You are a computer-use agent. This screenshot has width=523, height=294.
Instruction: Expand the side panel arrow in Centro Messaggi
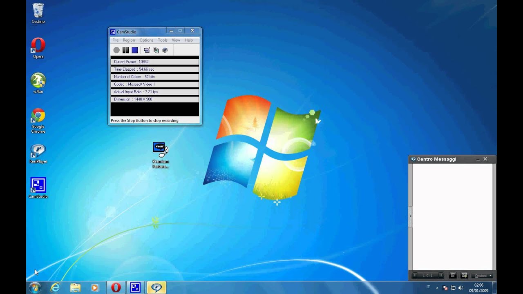pos(410,216)
